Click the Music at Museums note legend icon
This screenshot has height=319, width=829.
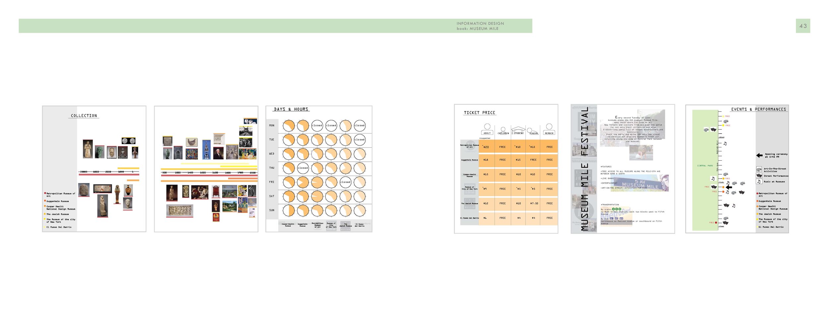[x=759, y=181]
